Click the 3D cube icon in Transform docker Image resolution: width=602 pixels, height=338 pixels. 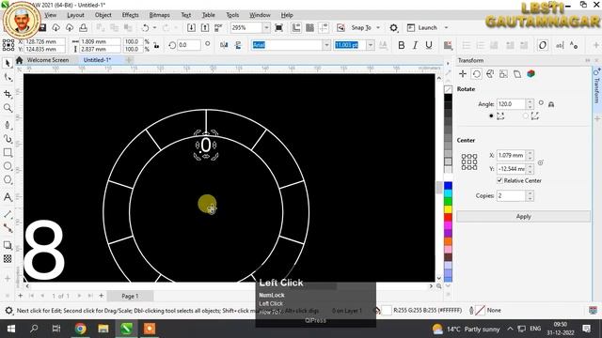531,74
